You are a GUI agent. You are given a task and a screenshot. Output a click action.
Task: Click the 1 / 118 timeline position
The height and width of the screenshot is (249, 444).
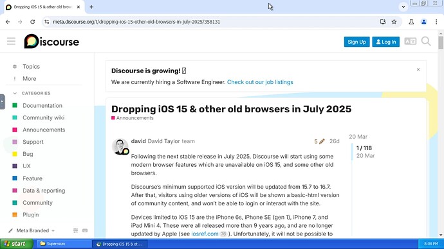click(364, 148)
